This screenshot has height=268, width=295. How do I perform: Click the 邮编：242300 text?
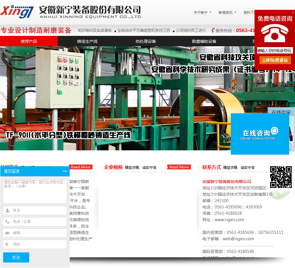tap(215, 201)
